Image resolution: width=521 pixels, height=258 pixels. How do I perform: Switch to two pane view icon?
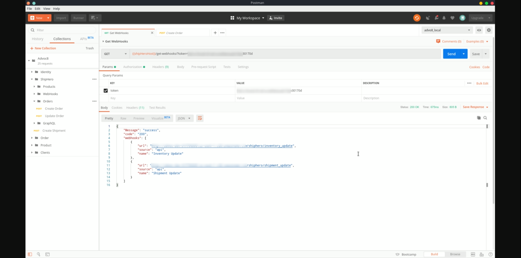coord(473,254)
